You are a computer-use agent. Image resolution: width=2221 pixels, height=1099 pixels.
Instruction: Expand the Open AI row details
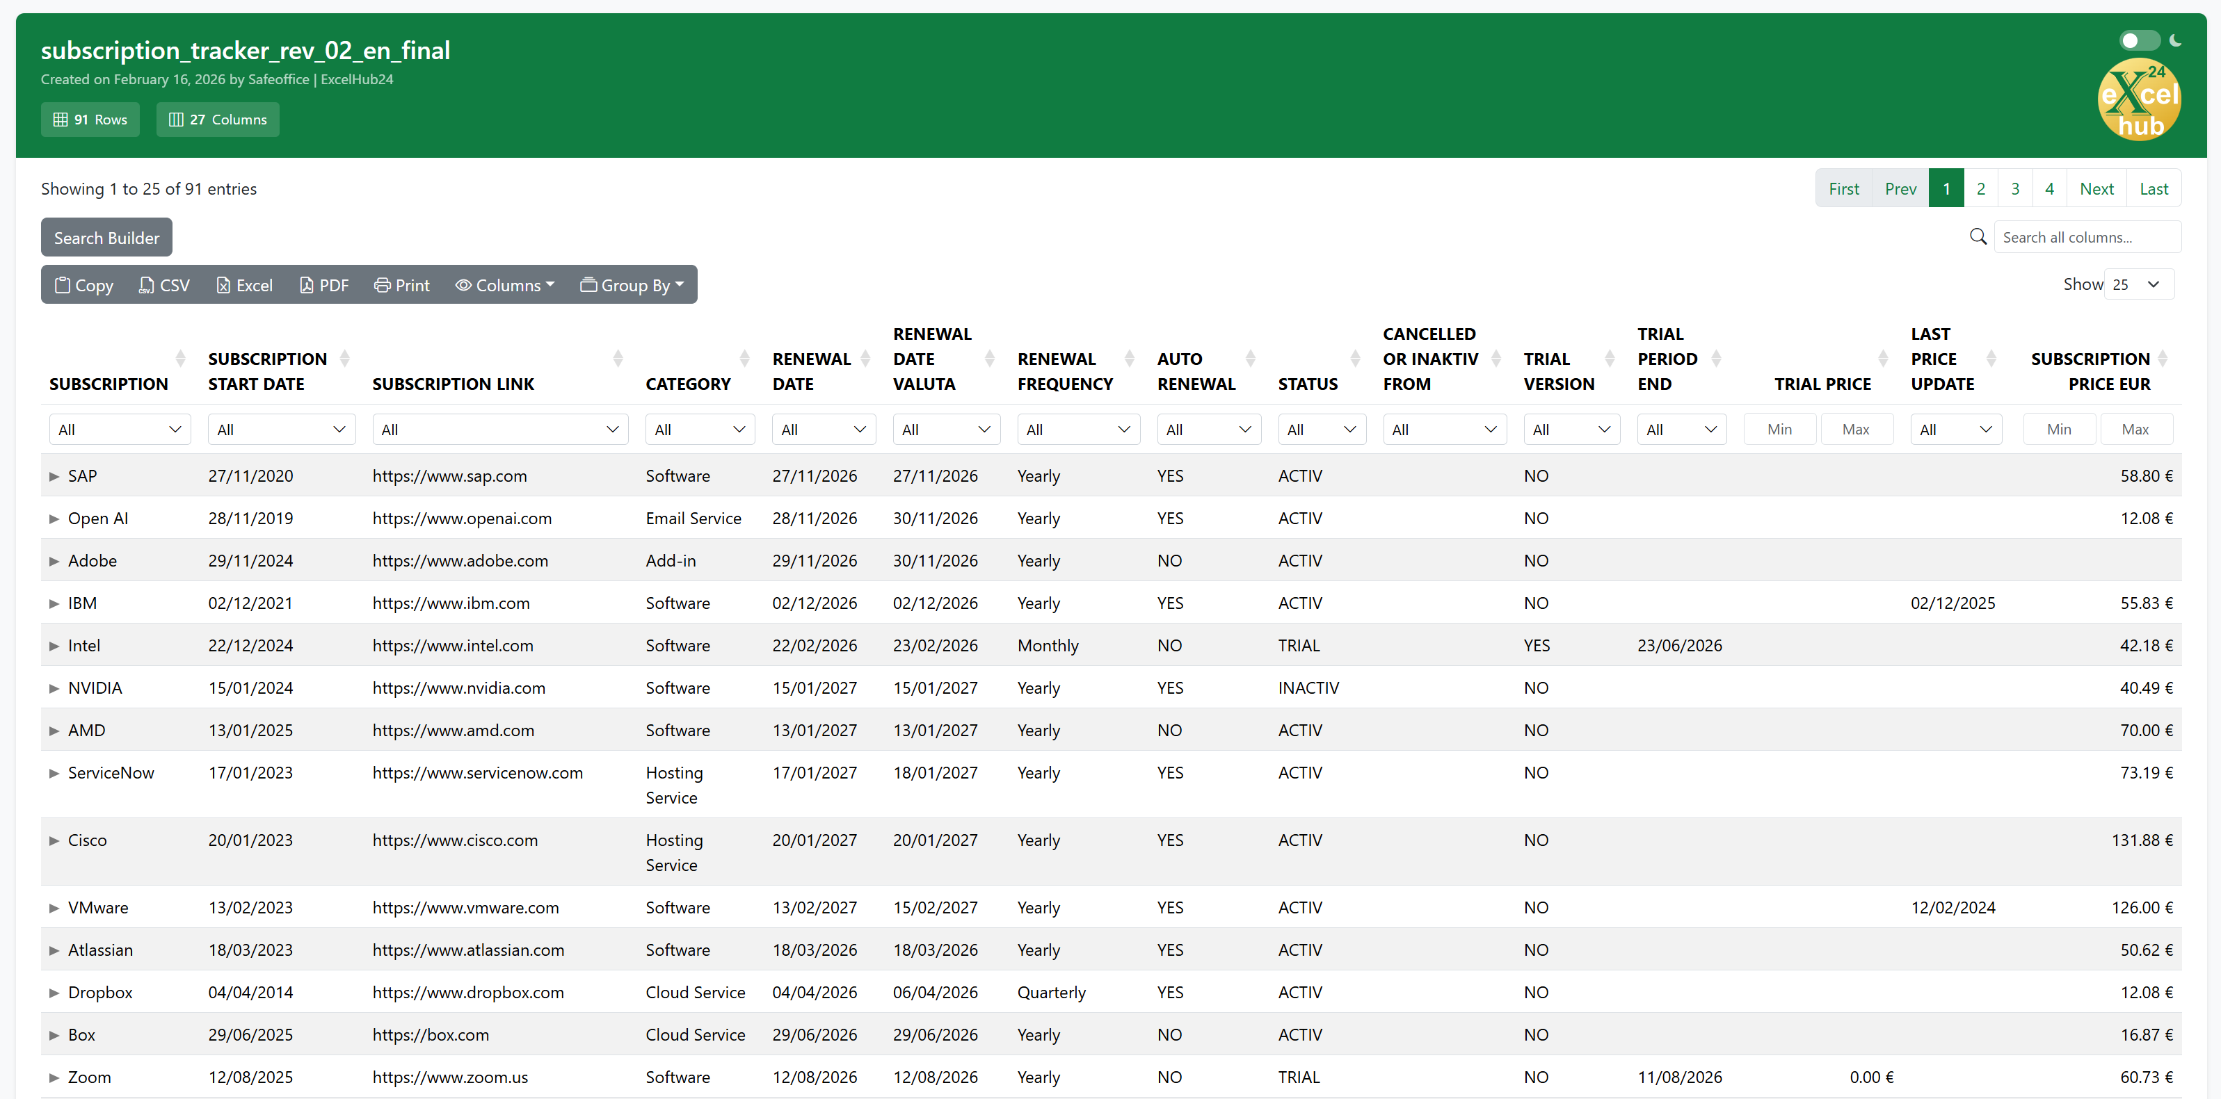point(54,518)
